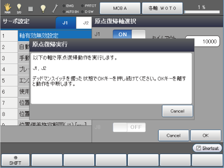
Task: Toggle the J8 OFF switch
Action: click(129, 127)
